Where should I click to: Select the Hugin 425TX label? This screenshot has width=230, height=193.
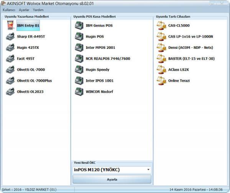click(x=28, y=48)
